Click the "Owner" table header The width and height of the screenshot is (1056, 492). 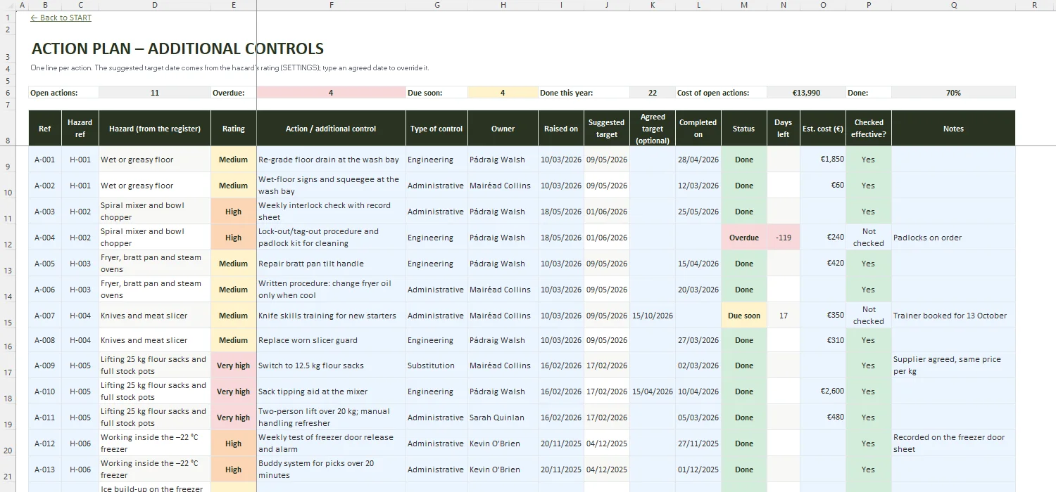[x=503, y=129]
